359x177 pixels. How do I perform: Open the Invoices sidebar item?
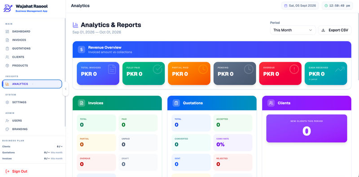(32, 40)
